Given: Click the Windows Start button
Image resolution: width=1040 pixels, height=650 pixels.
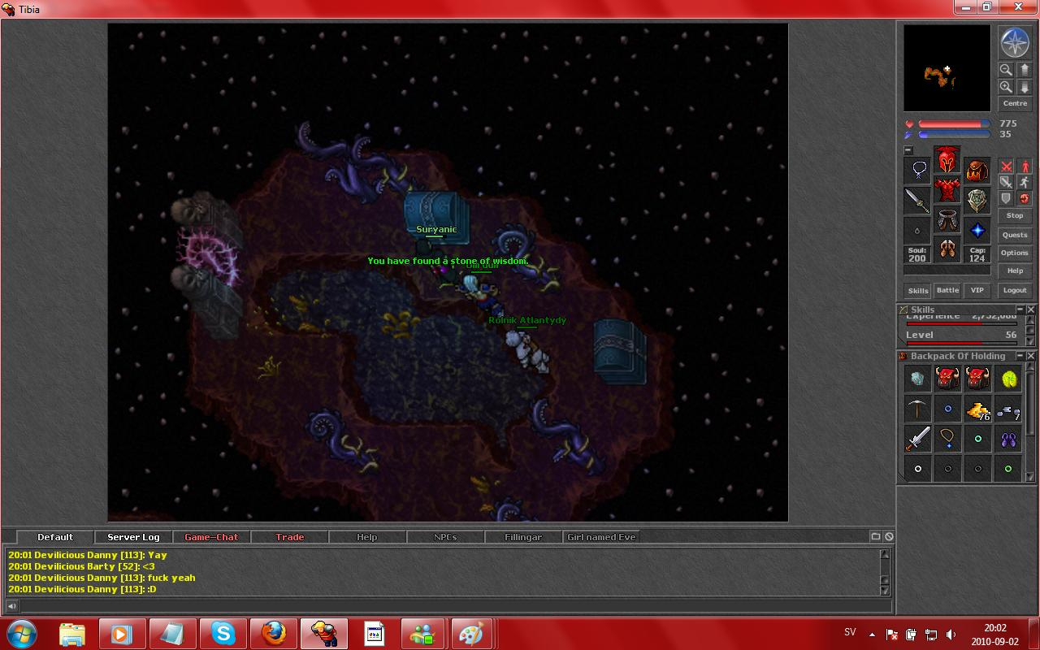Looking at the screenshot, I should pyautogui.click(x=21, y=634).
